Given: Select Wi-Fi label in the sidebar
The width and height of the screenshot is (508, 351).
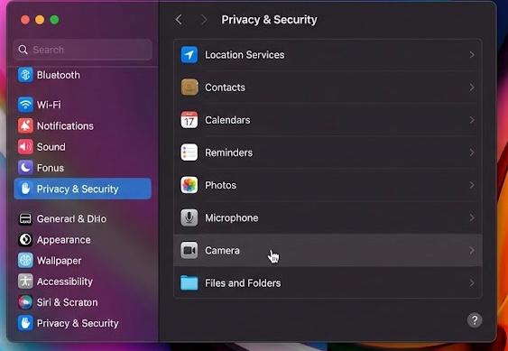Looking at the screenshot, I should [49, 105].
